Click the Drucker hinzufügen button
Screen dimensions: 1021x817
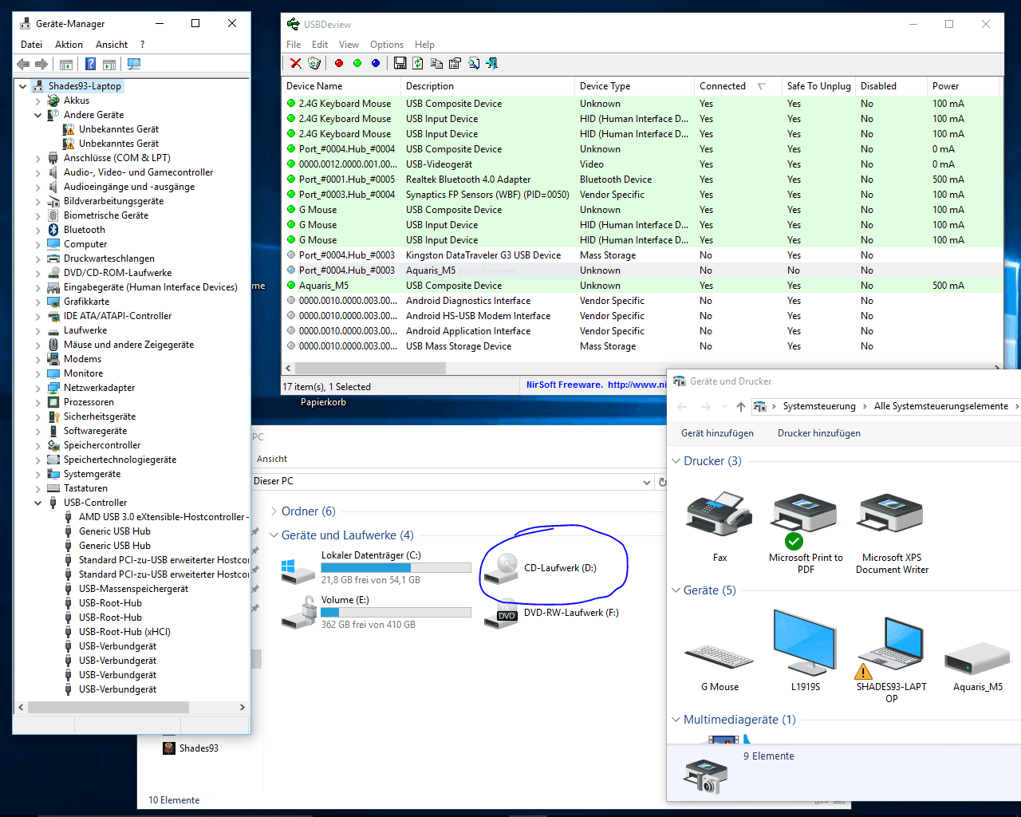coord(819,433)
